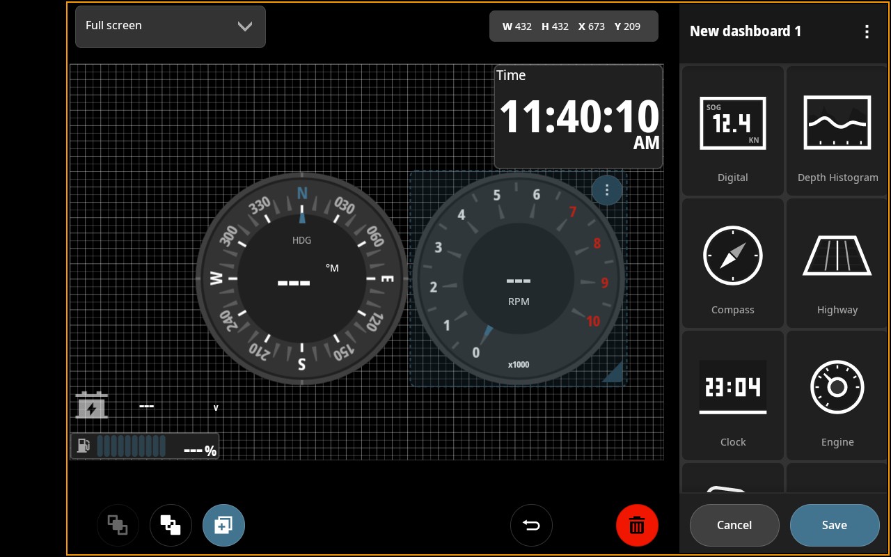Viewport: 891px width, 557px height.
Task: Open the Full screen layout dropdown
Action: (170, 26)
